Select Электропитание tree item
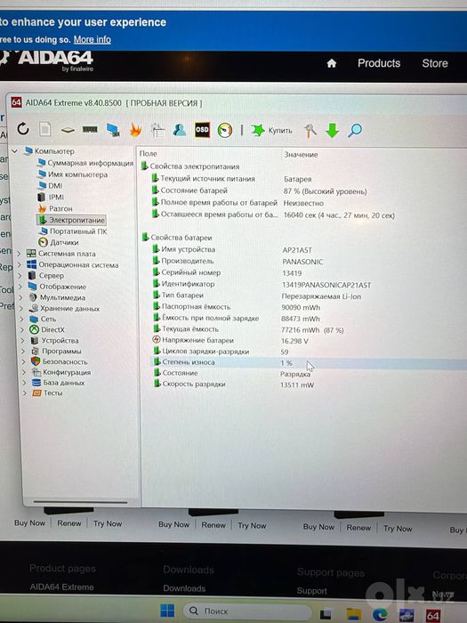The image size is (467, 623). pyautogui.click(x=76, y=220)
